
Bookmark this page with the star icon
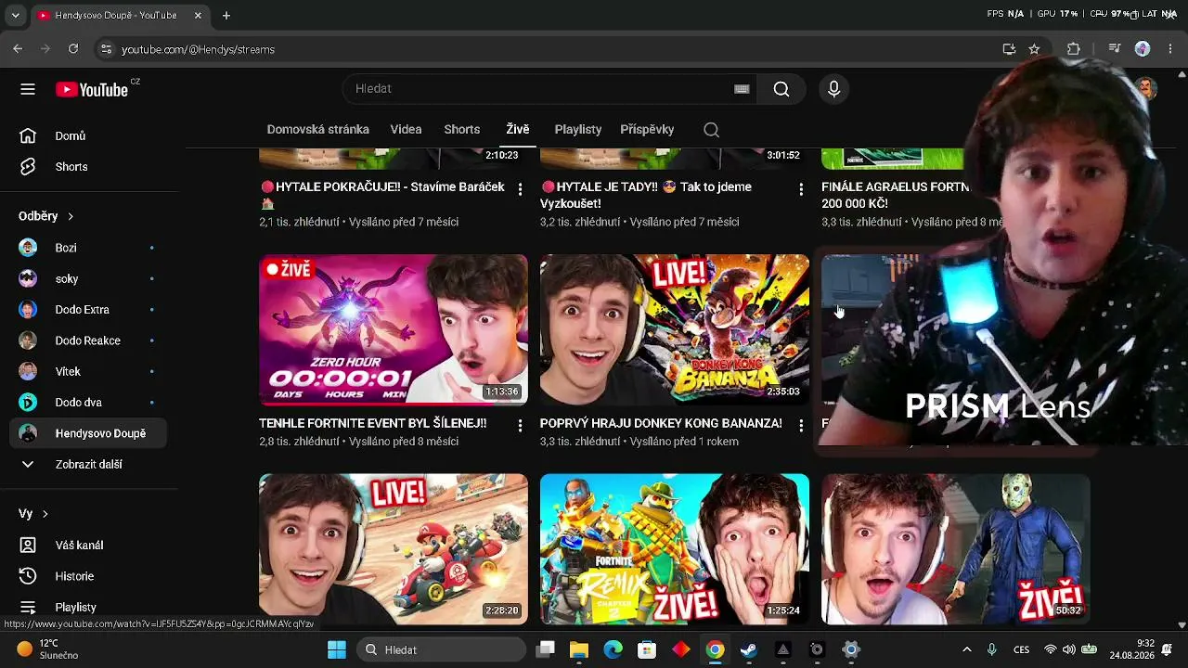[x=1034, y=49]
